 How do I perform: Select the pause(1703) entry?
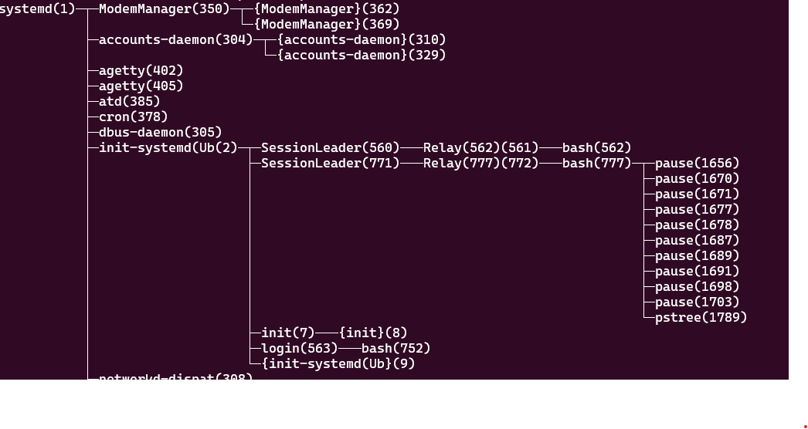click(x=697, y=302)
